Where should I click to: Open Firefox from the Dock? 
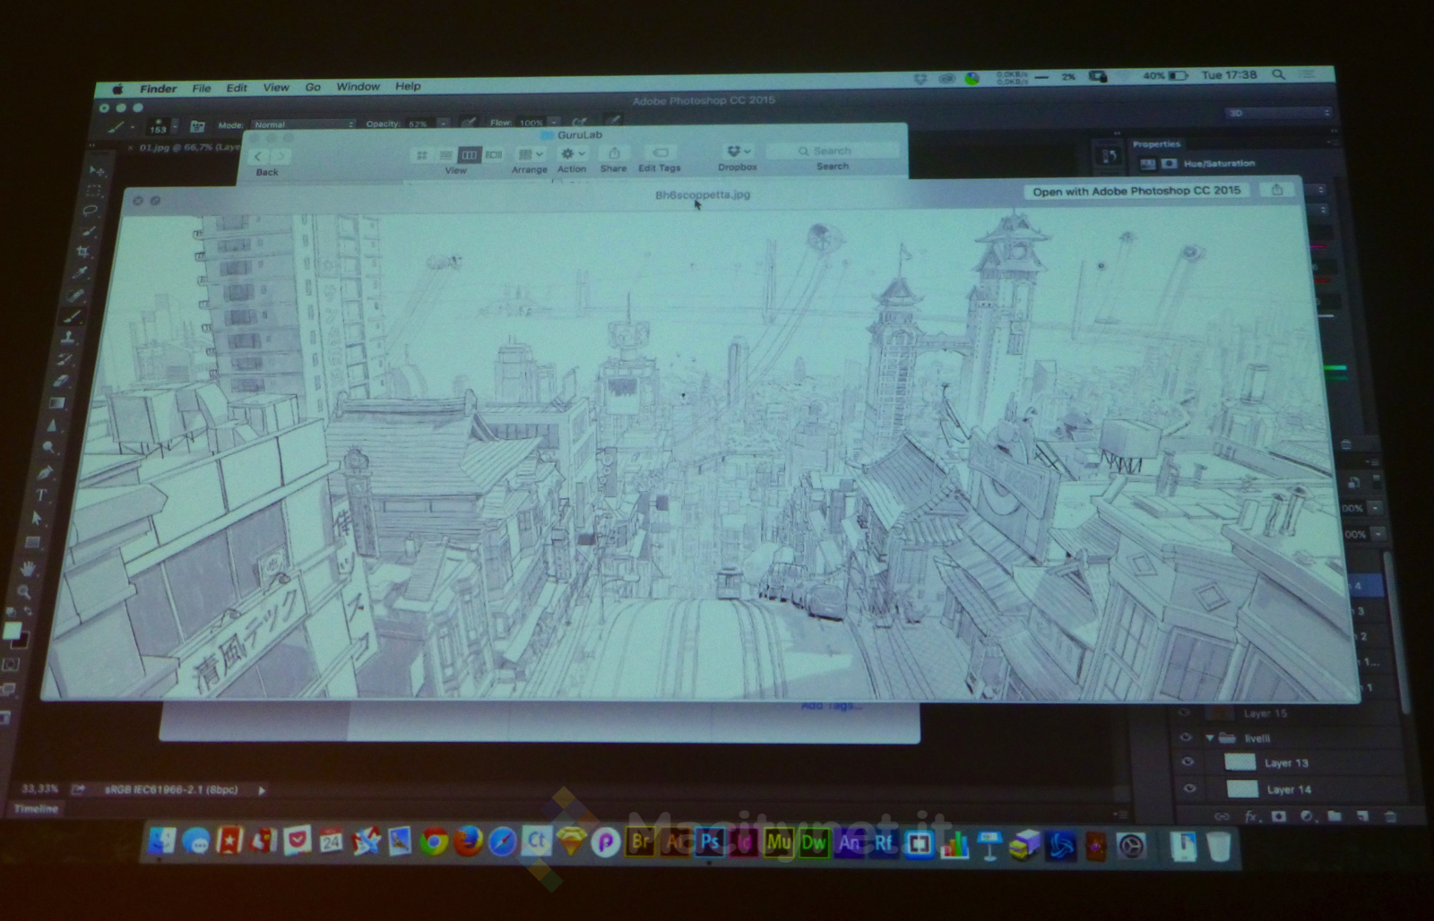tap(468, 842)
